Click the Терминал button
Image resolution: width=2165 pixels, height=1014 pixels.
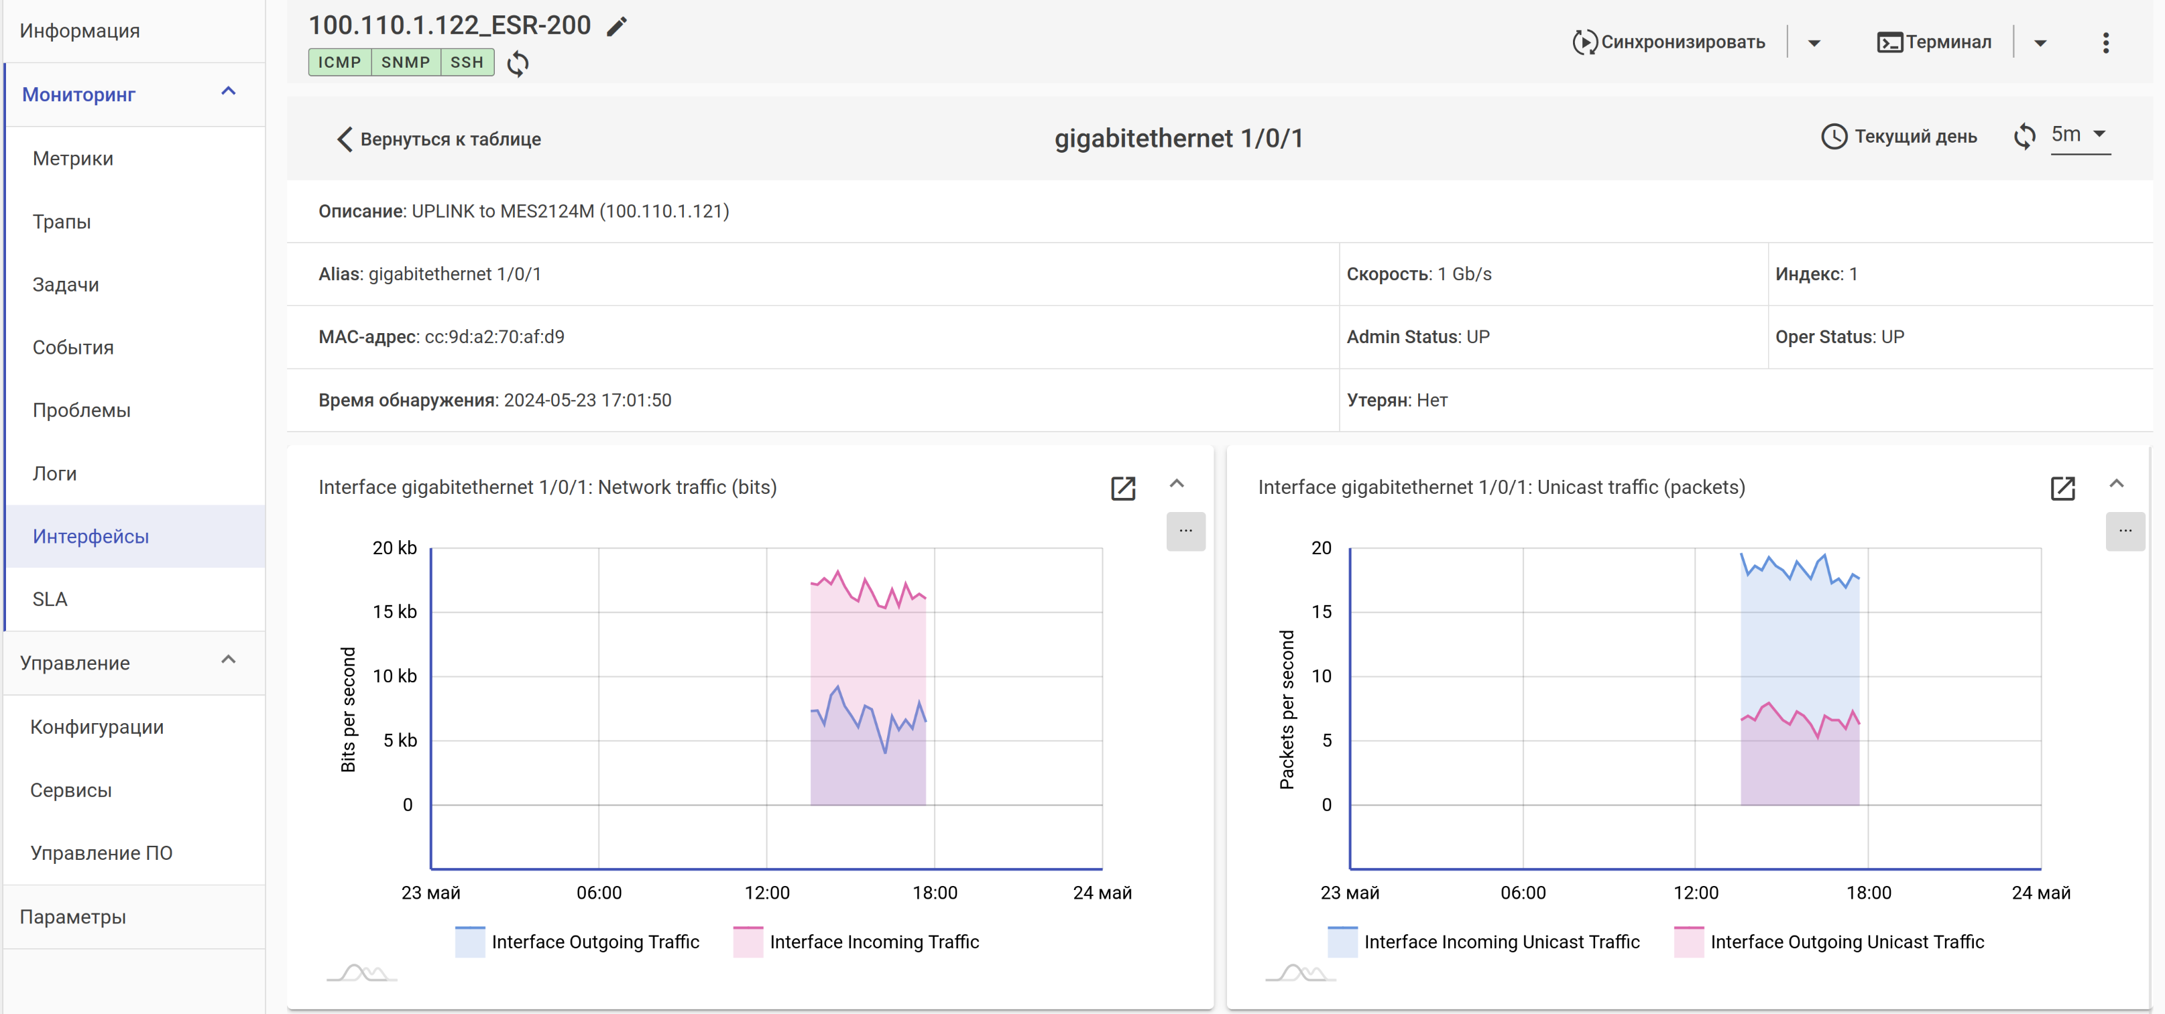(x=1934, y=42)
